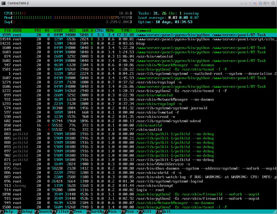Sort by the VIRT column header

58,30
